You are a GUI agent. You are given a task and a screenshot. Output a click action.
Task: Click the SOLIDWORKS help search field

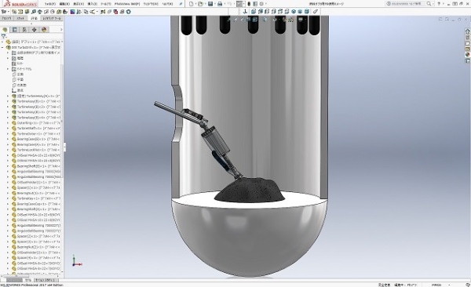[x=407, y=4]
